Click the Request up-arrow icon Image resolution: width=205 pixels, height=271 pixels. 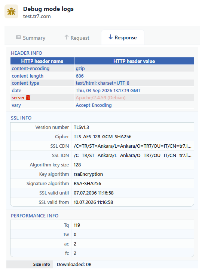(x=67, y=37)
